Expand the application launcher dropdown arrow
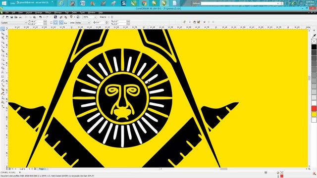317x178 pixels. (75, 17)
